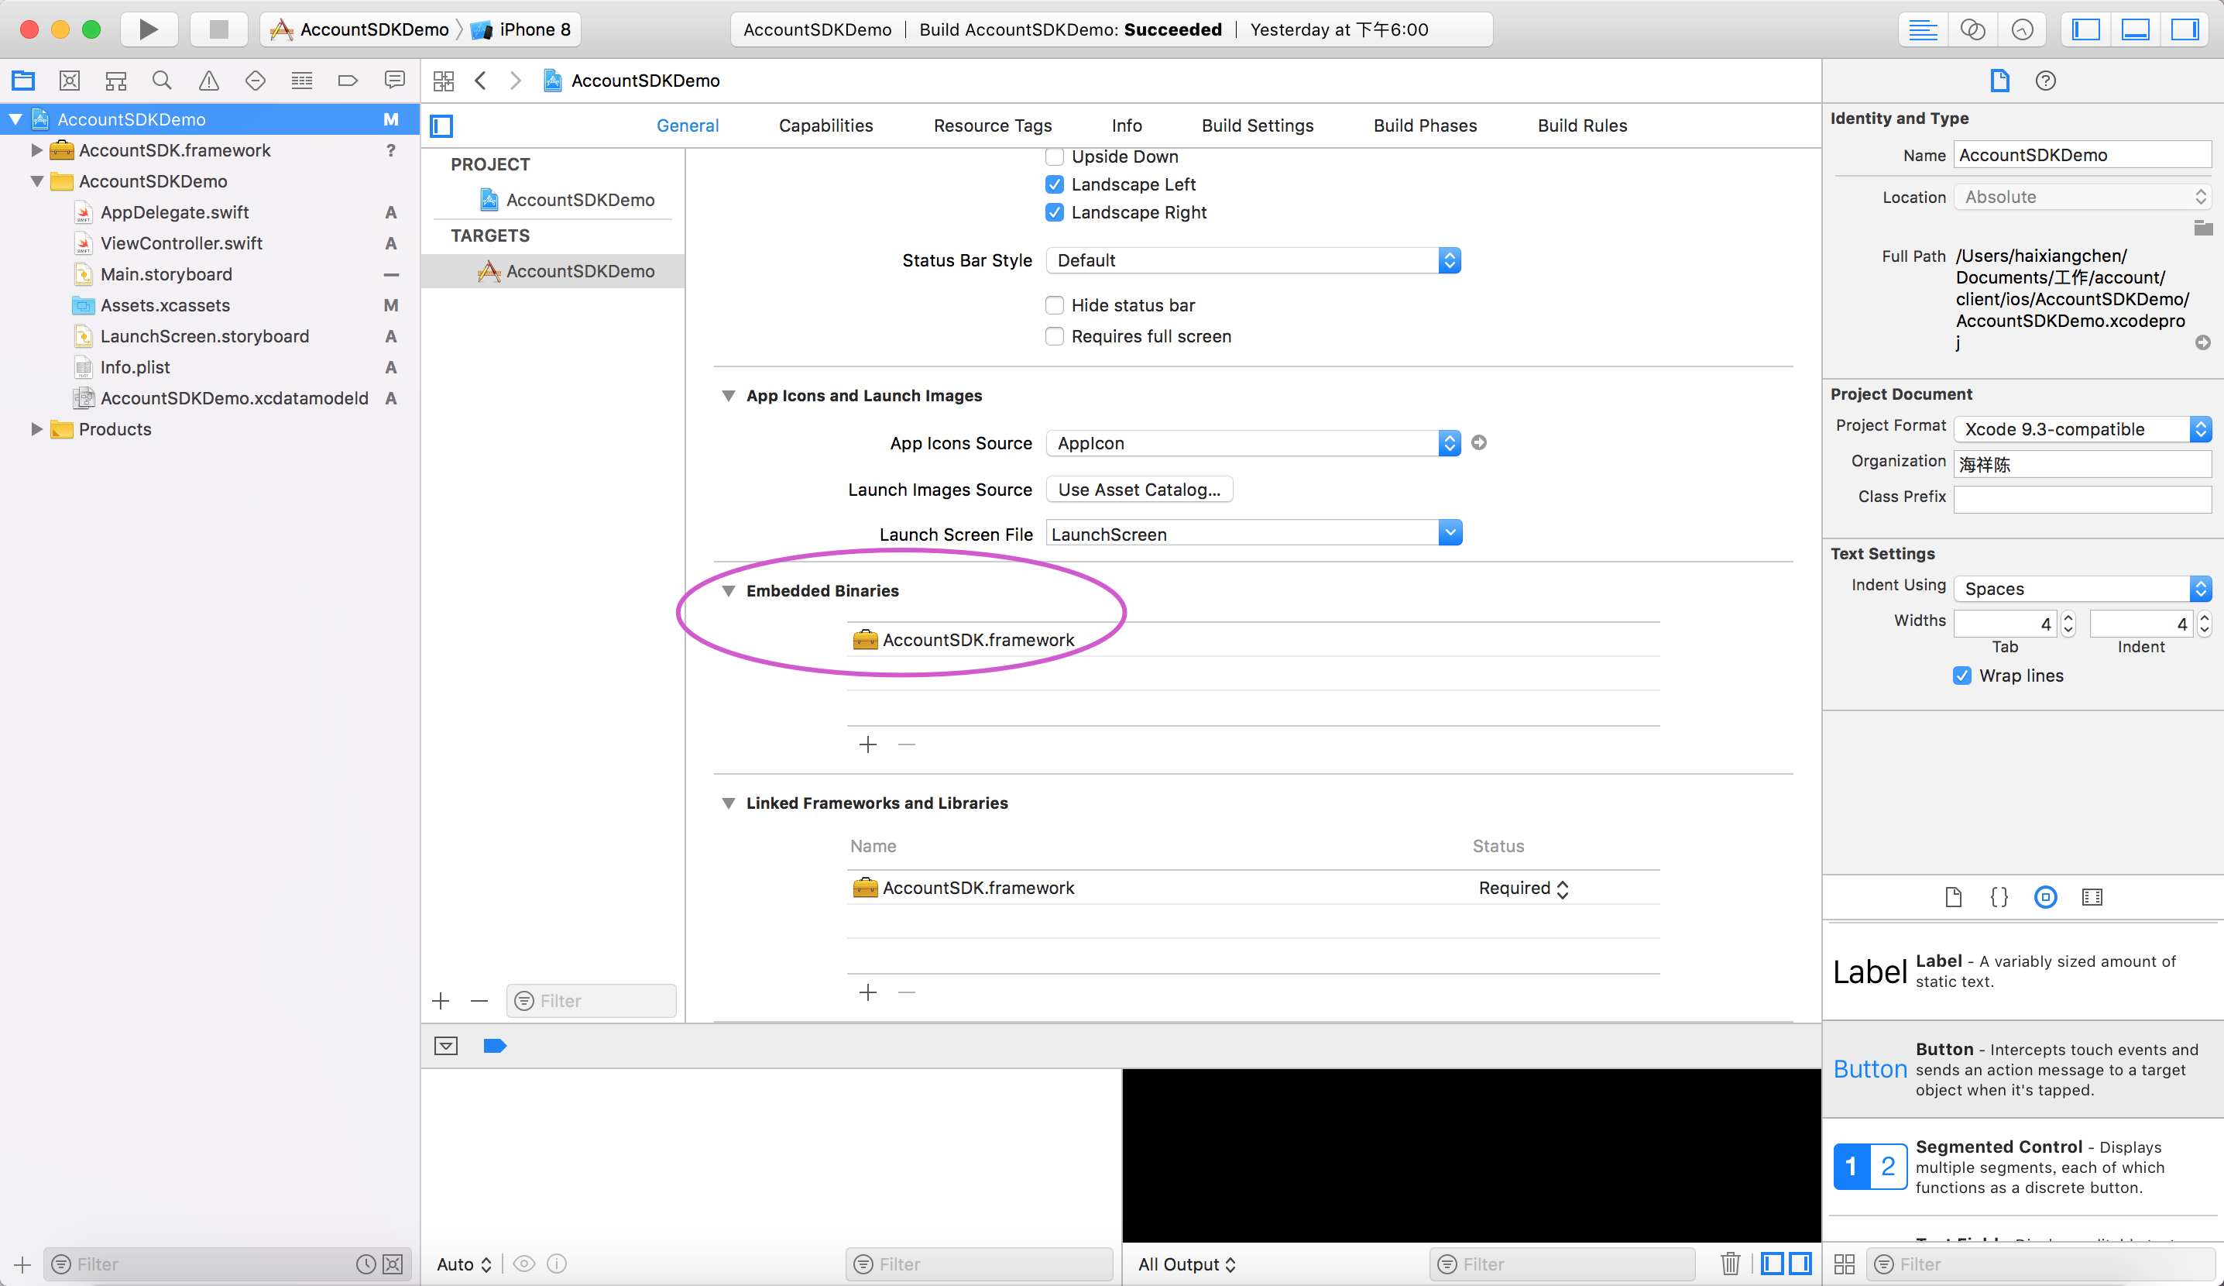Viewport: 2224px width, 1286px height.
Task: Collapse Linked Frameworks and Libraries section
Action: (x=728, y=803)
